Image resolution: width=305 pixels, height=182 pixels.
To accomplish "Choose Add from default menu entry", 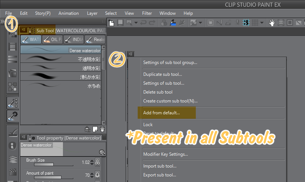I will click(x=161, y=113).
